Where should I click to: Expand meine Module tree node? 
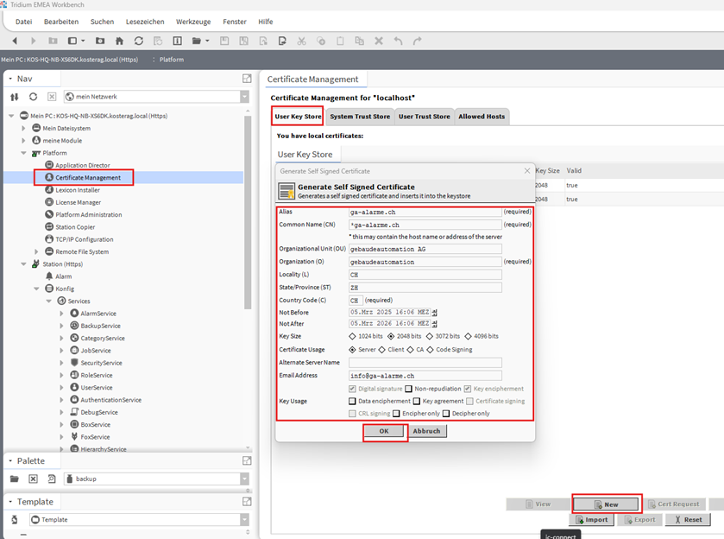coord(23,141)
